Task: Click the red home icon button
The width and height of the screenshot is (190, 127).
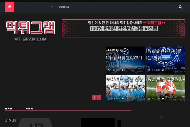Action: point(9,7)
